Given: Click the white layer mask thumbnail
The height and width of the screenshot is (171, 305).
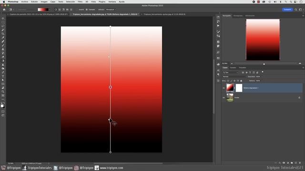Looking at the screenshot, I should 239,88.
